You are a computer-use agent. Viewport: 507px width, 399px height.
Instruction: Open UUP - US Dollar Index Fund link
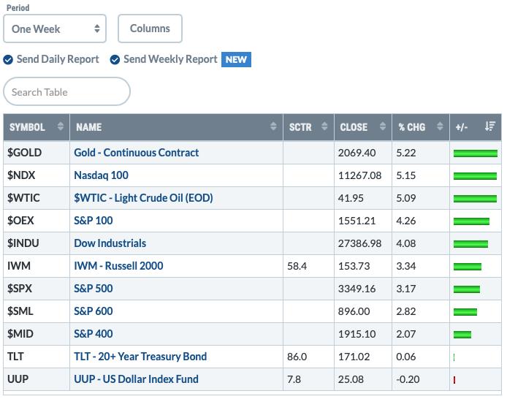coord(136,379)
